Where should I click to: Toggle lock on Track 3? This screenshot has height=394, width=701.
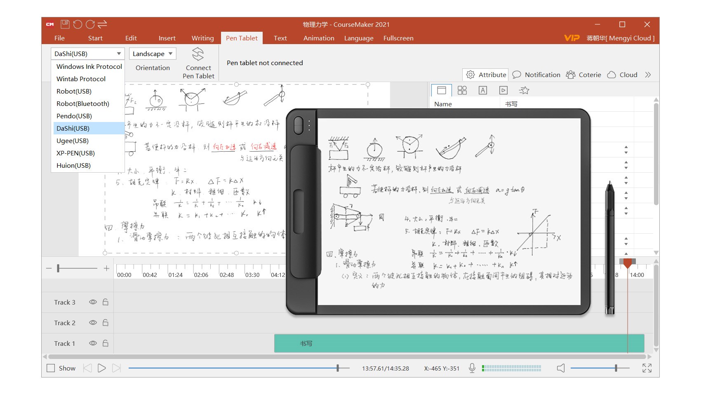pos(106,302)
